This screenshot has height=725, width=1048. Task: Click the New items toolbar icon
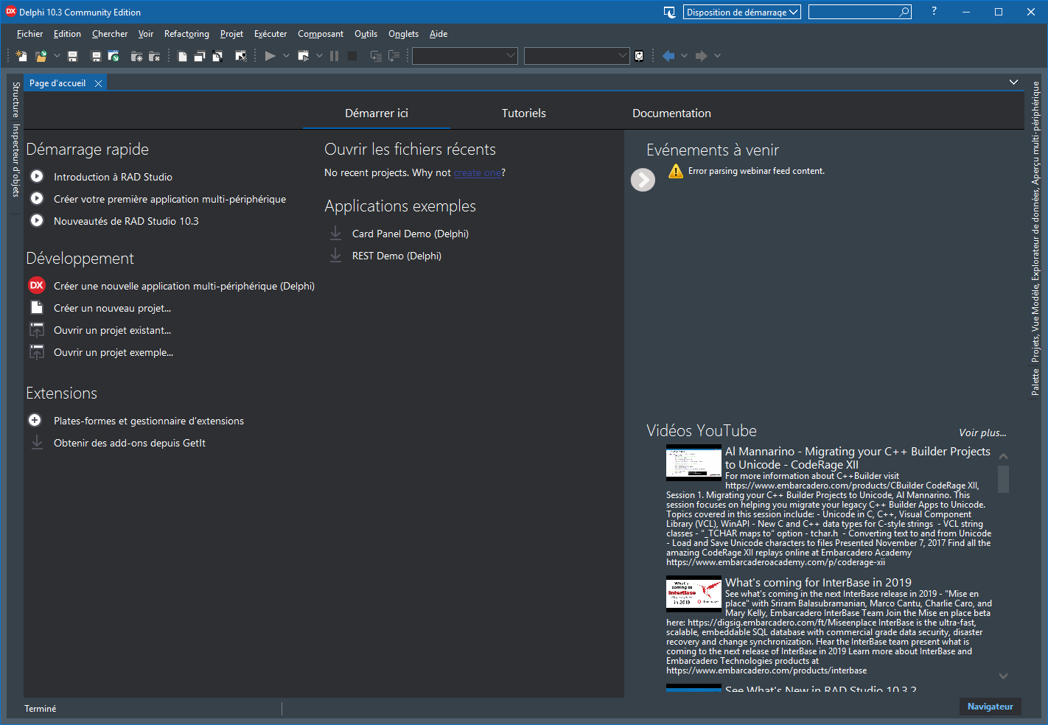pyautogui.click(x=21, y=56)
